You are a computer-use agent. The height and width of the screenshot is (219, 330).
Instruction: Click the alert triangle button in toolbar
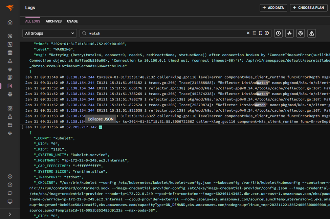311,33
